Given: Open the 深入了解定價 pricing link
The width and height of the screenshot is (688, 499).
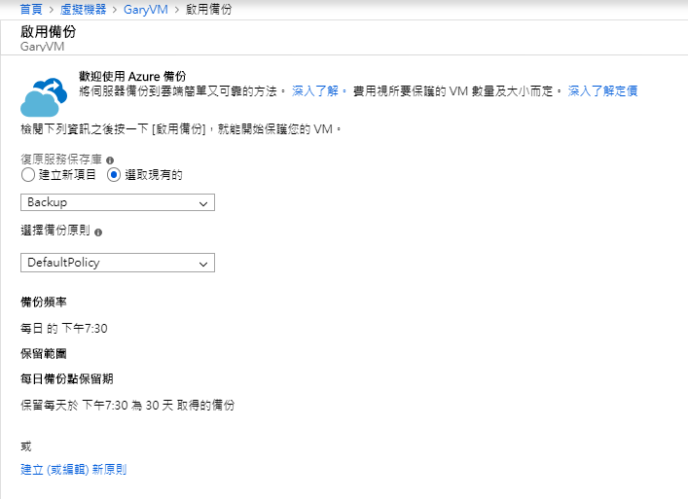Looking at the screenshot, I should (602, 91).
